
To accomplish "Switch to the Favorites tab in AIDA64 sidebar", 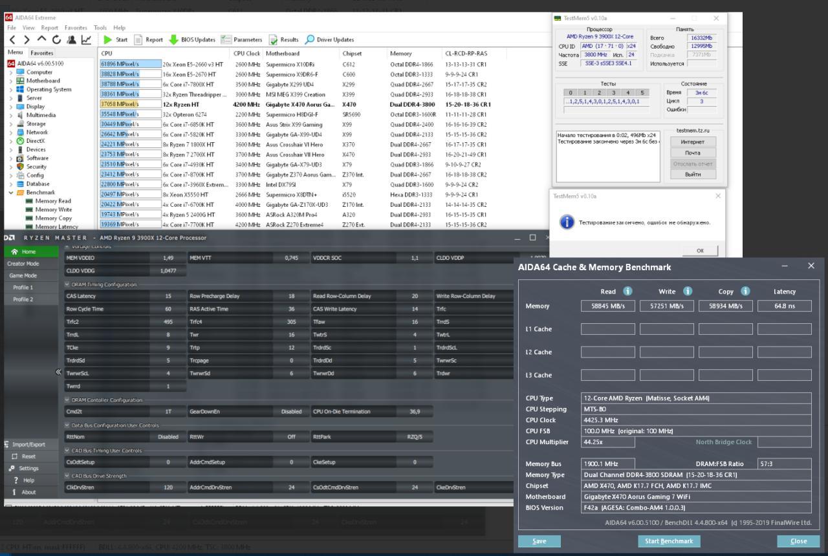I will (x=43, y=53).
